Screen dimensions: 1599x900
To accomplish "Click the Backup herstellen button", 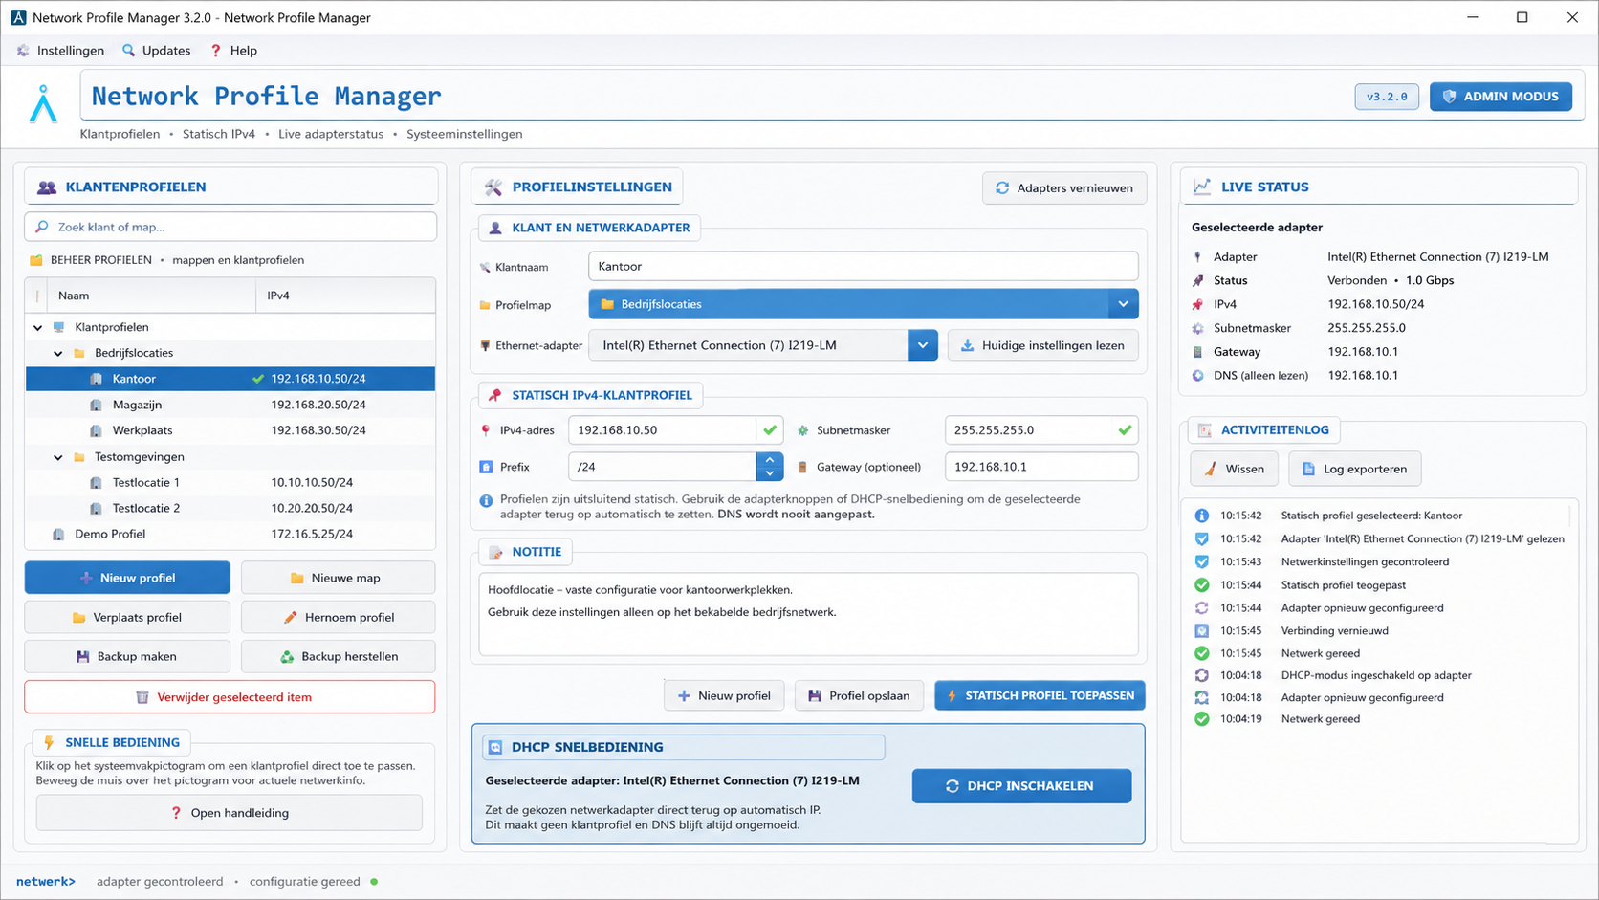I will pyautogui.click(x=338, y=656).
